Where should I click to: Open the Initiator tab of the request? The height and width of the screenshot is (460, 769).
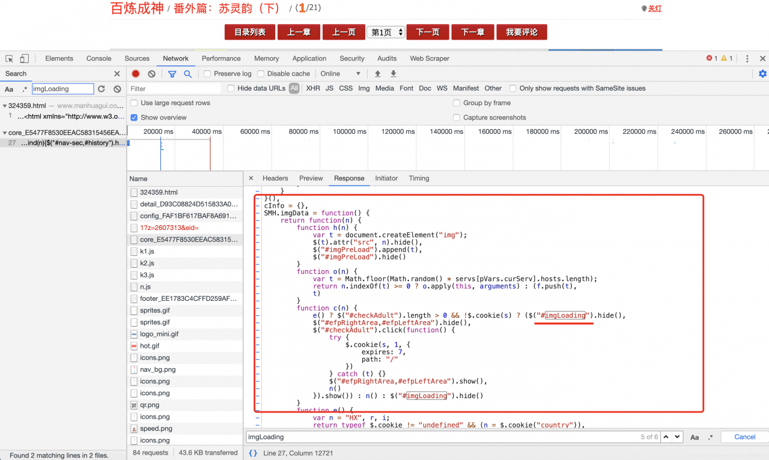click(x=386, y=178)
